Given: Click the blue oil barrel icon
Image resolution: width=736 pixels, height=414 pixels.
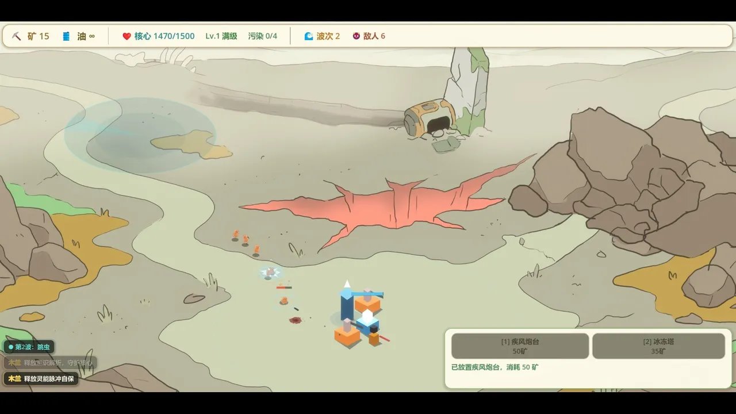Looking at the screenshot, I should click(66, 36).
